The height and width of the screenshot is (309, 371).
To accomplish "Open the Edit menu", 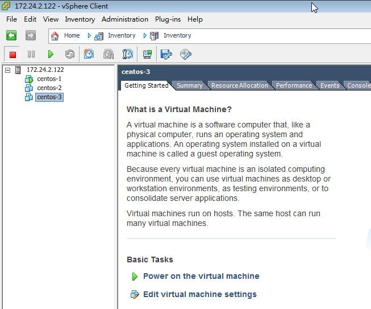I will pyautogui.click(x=30, y=19).
